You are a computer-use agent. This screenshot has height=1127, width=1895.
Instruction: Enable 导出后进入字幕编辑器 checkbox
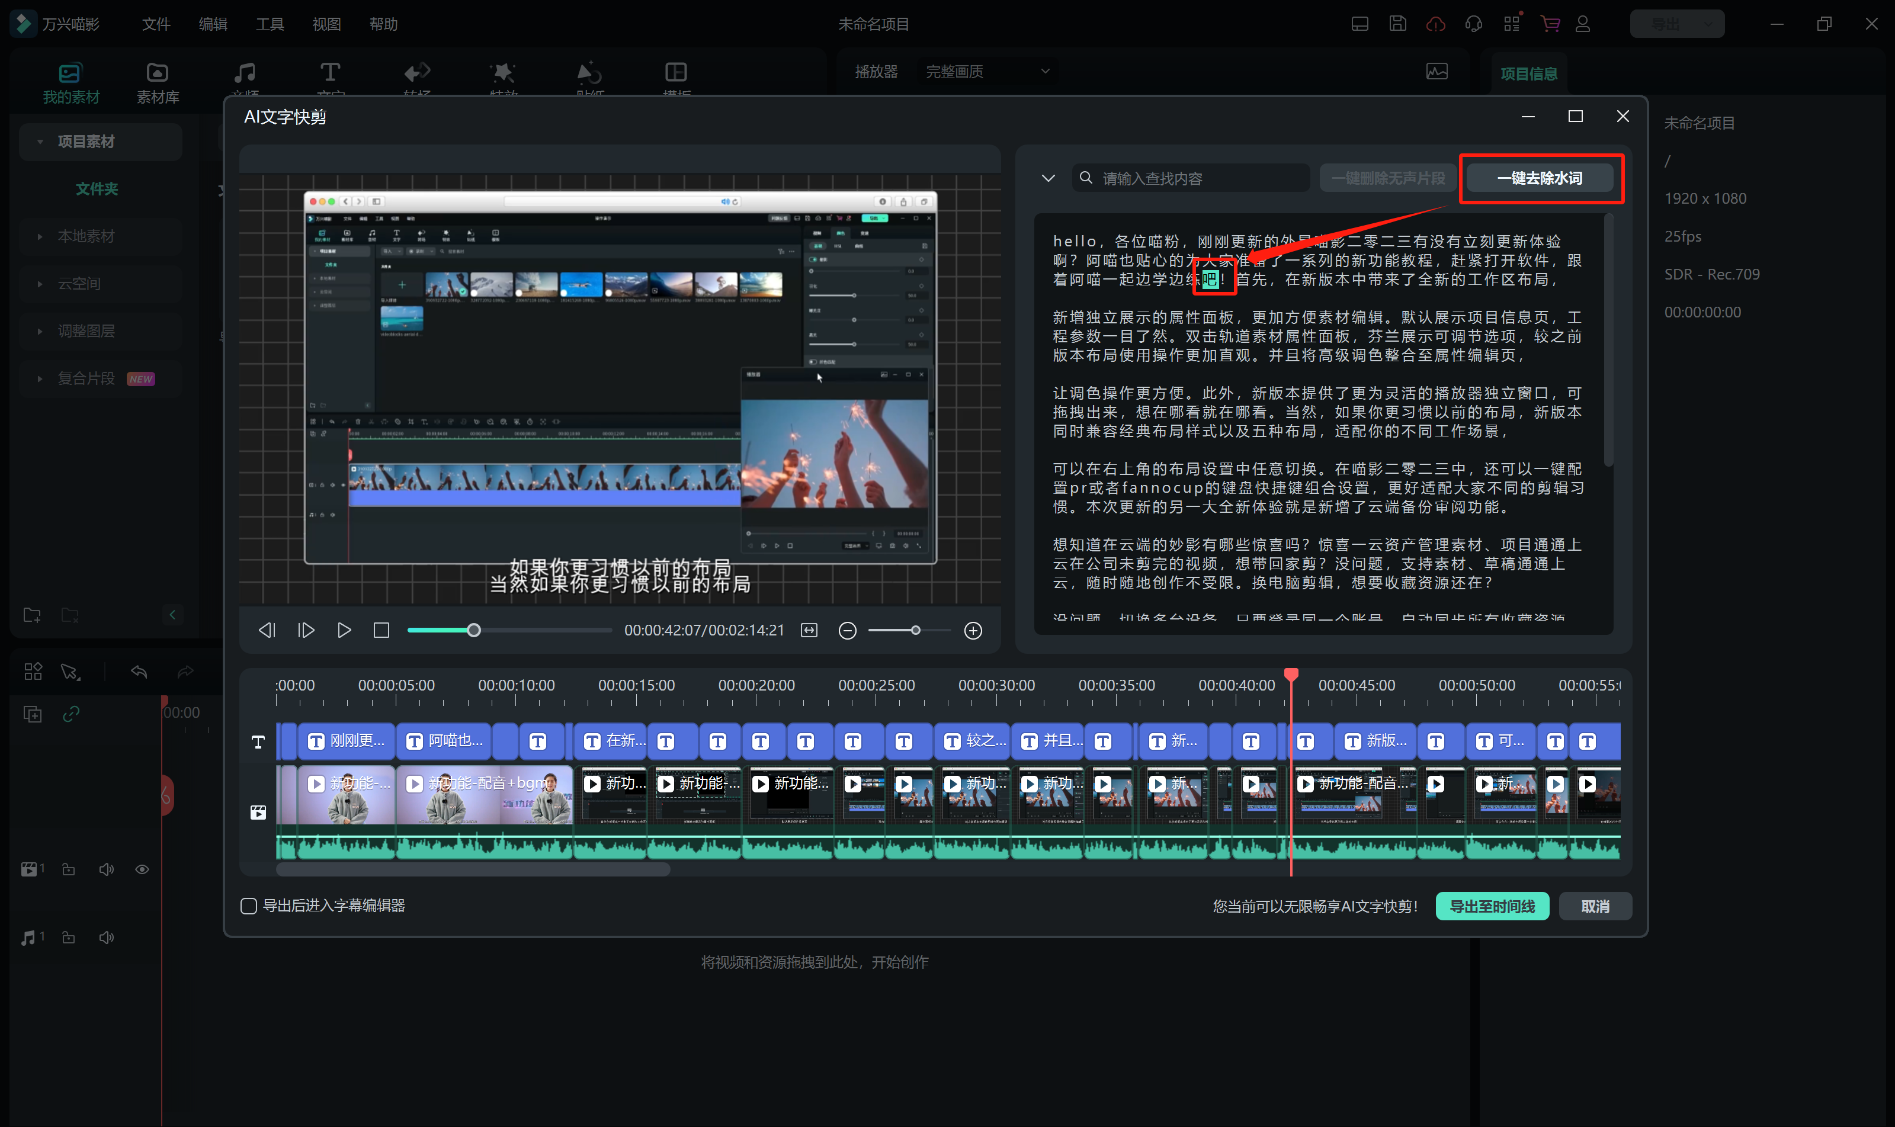(248, 906)
